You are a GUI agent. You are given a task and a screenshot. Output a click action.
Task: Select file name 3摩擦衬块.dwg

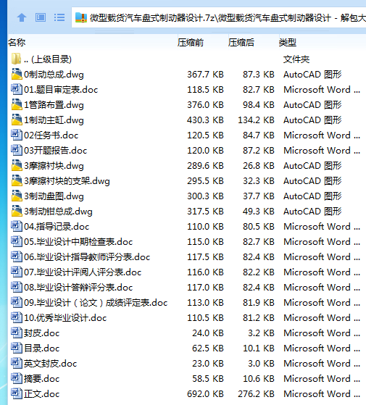click(x=54, y=166)
